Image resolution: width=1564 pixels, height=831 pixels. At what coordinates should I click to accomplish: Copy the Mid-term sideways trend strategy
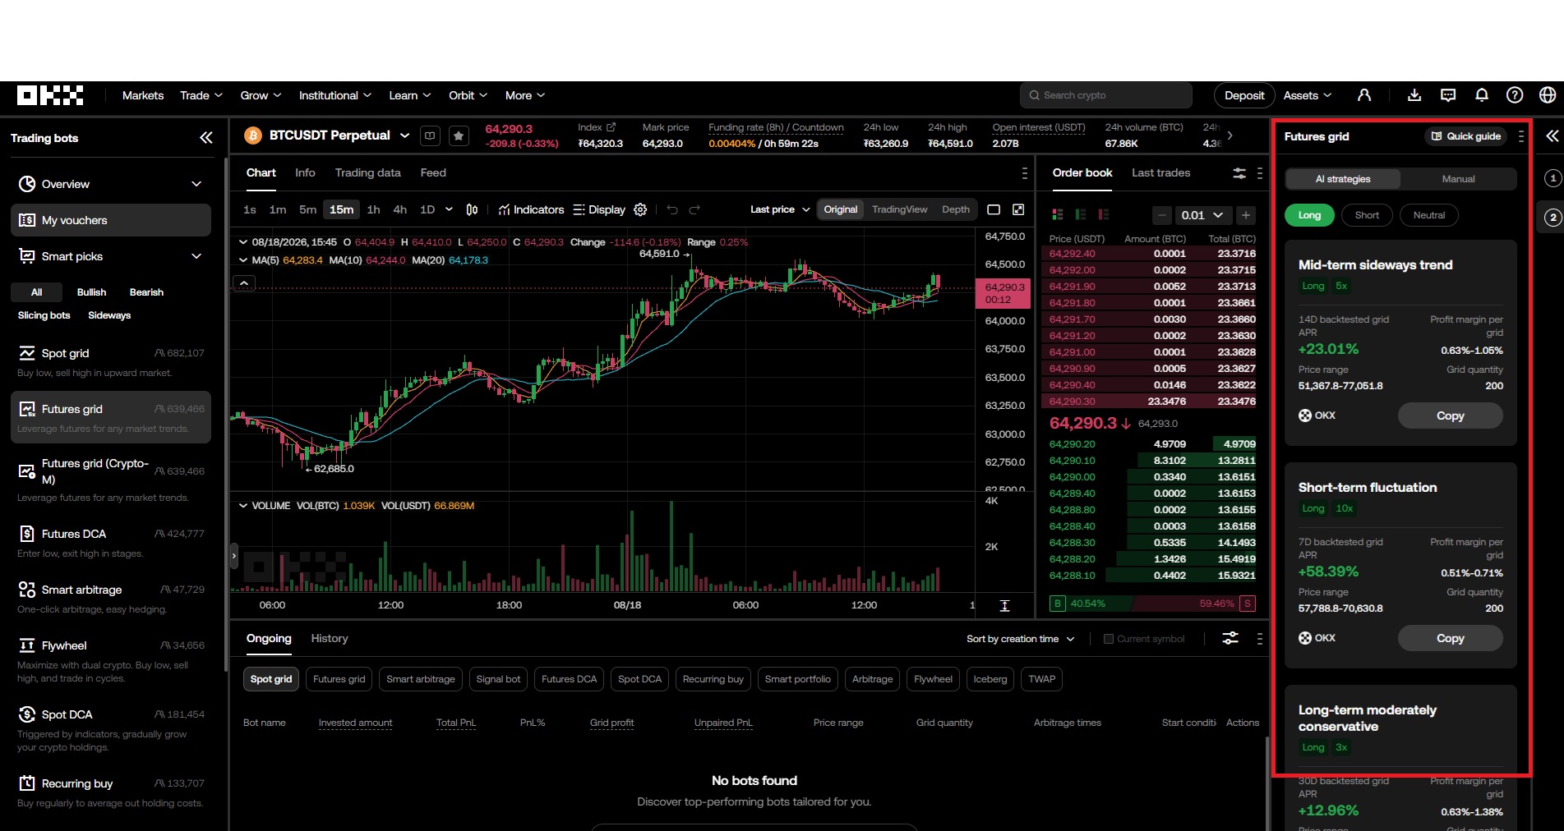tap(1450, 415)
